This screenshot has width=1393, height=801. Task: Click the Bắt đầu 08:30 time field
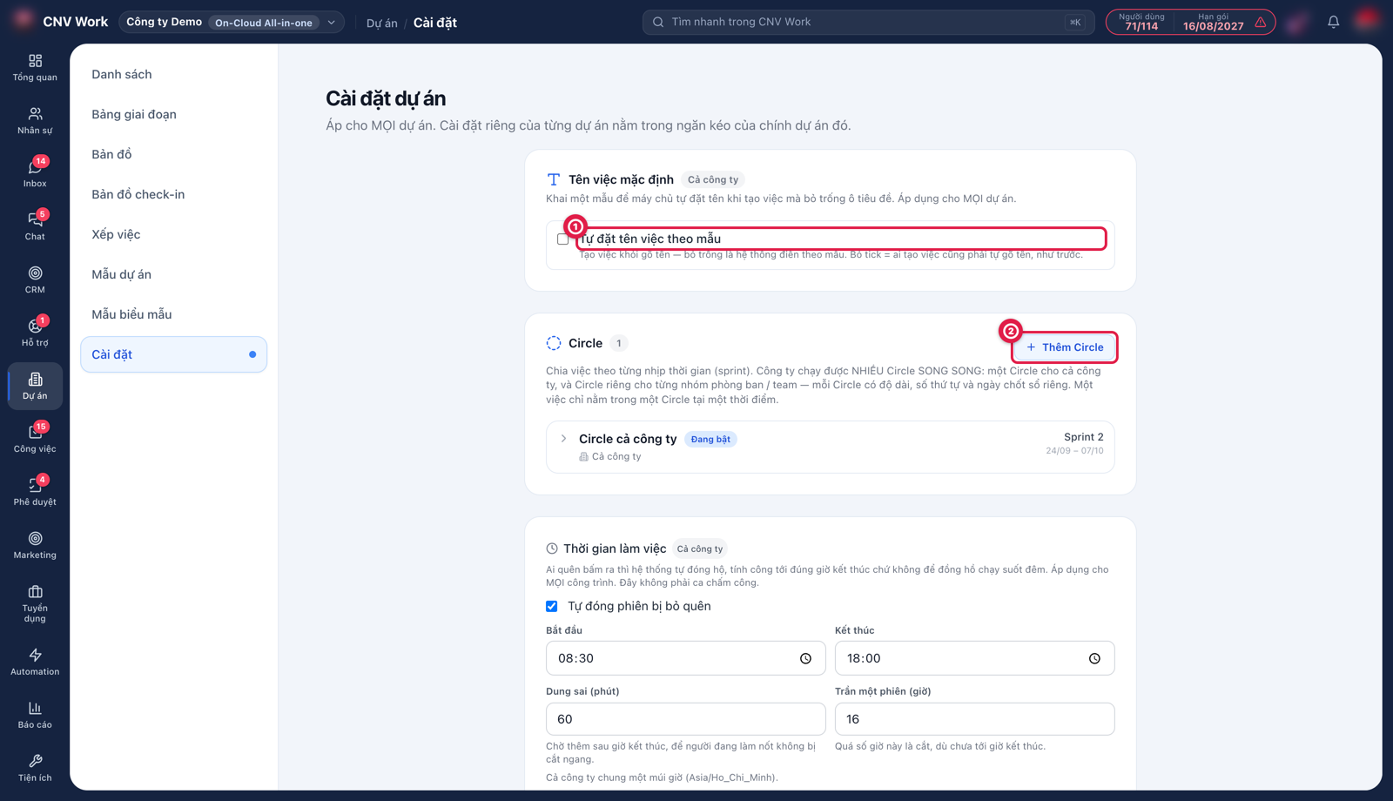[685, 658]
